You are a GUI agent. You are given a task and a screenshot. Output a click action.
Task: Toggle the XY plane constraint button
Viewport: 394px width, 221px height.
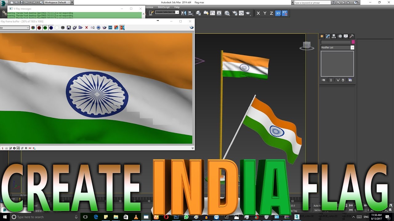(x=278, y=13)
